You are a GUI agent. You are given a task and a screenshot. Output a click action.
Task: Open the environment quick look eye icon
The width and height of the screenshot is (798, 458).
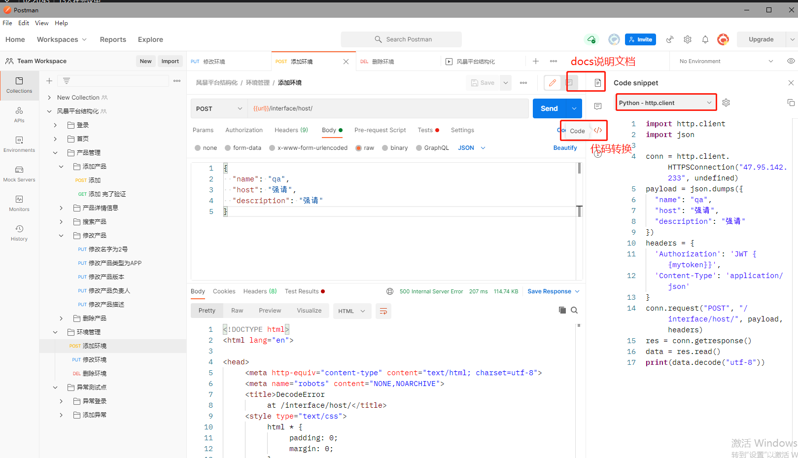(791, 61)
